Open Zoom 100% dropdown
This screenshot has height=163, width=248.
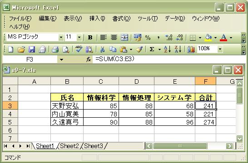click(x=220, y=49)
